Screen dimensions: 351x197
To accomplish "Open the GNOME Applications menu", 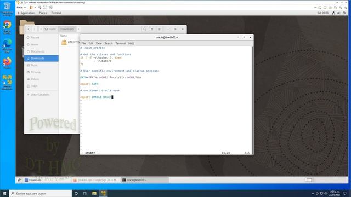I will [x=28, y=13].
